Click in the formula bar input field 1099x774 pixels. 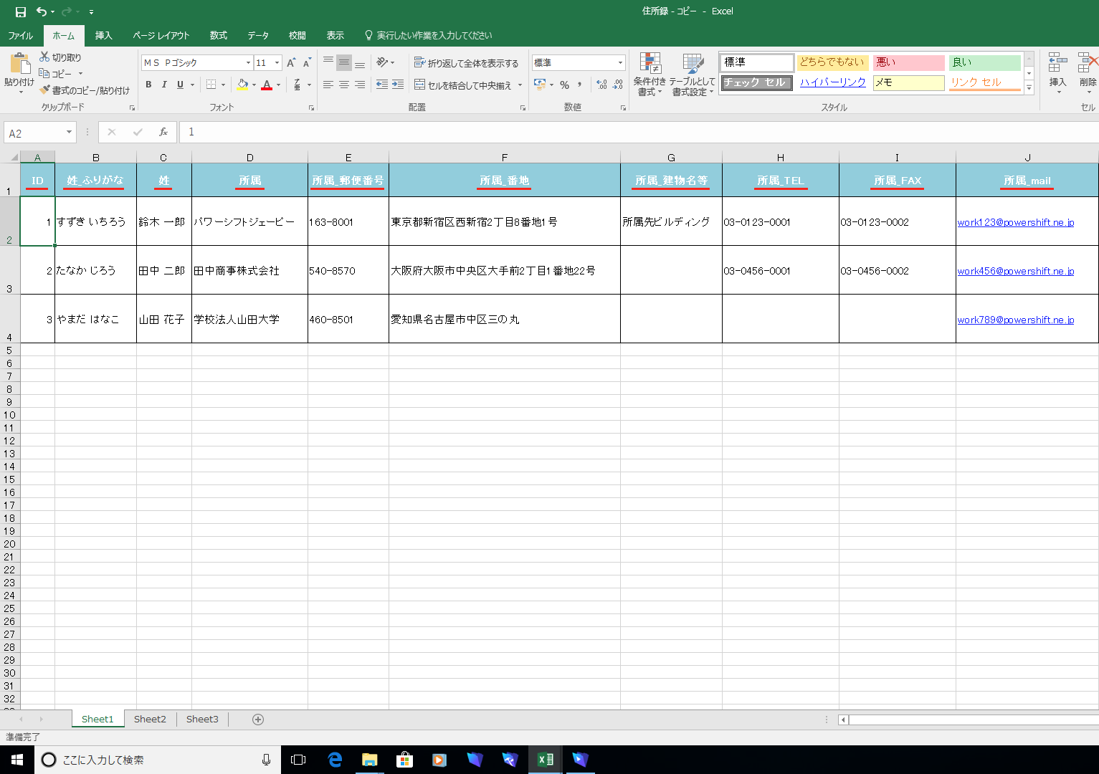coord(574,133)
